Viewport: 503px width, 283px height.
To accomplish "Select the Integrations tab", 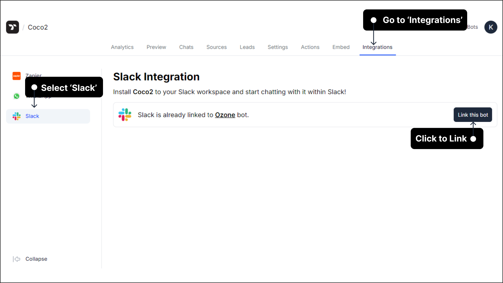I will point(377,47).
